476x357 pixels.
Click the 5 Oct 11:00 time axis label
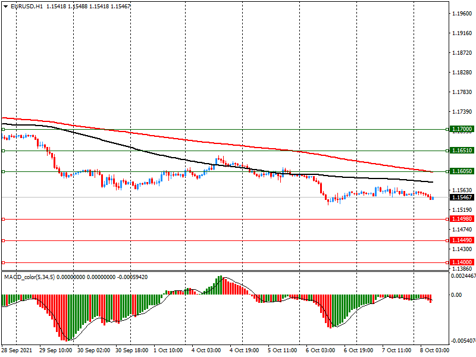(x=282, y=350)
